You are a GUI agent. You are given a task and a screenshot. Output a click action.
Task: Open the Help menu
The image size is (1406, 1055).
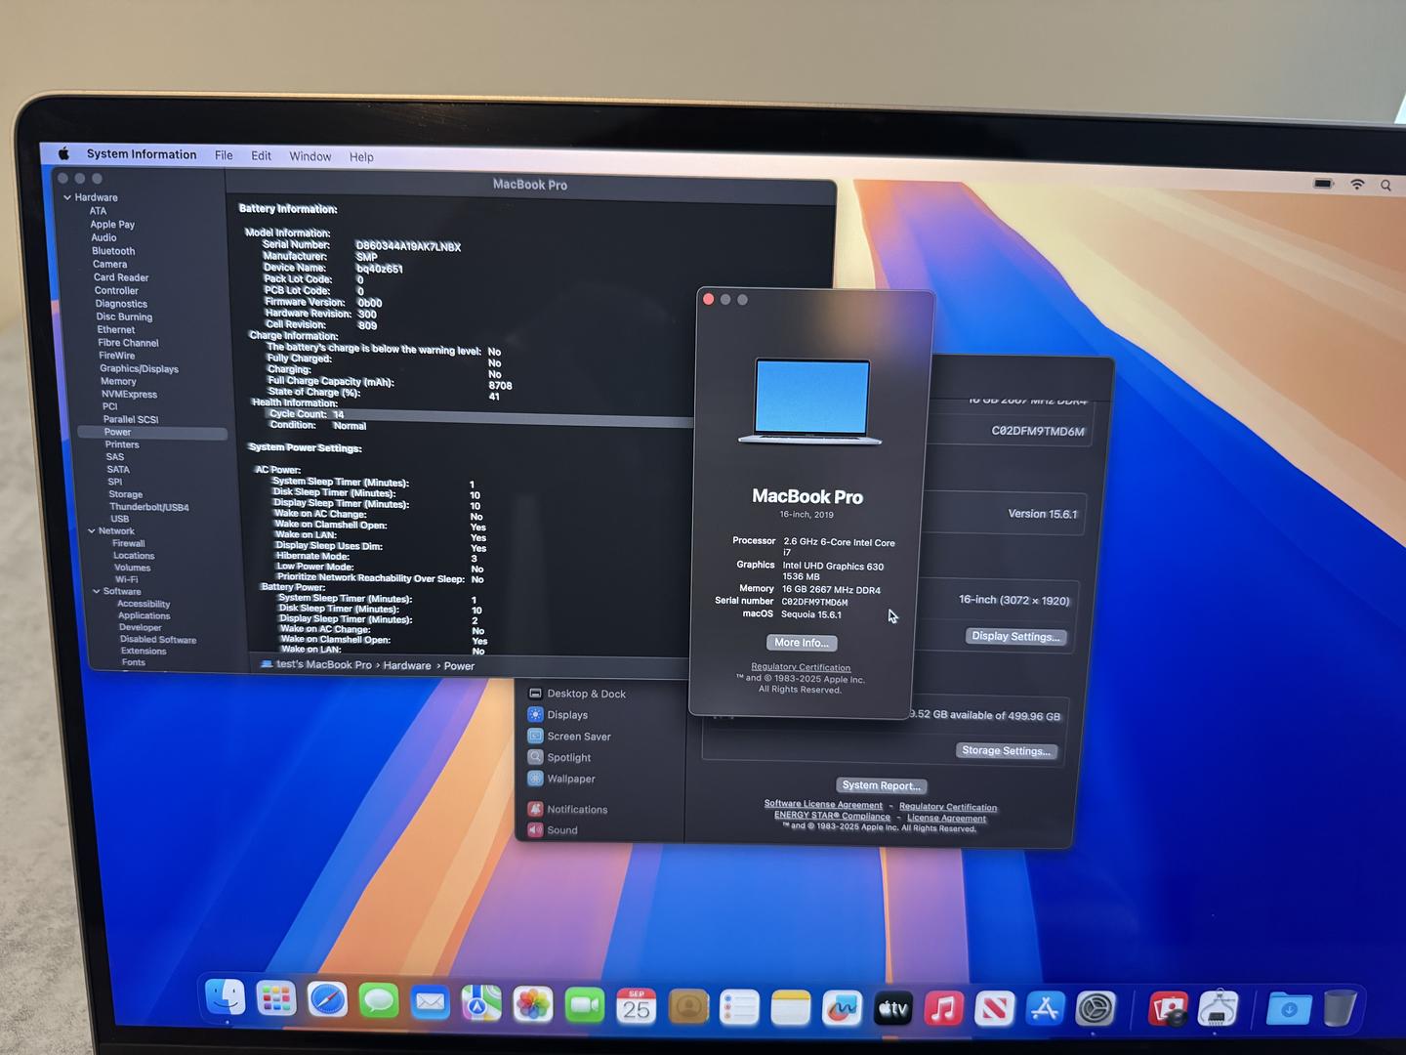(x=361, y=156)
